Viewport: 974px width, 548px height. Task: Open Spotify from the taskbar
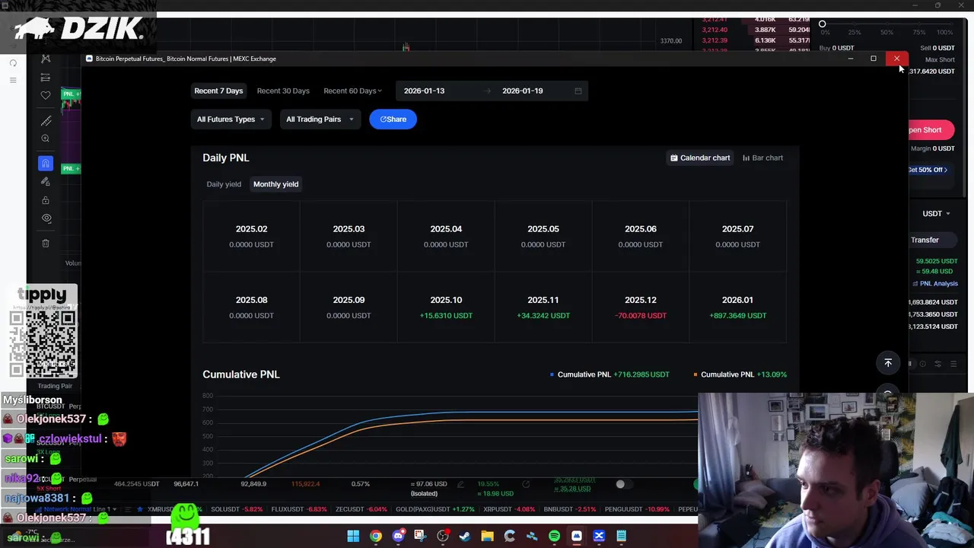[554, 537]
